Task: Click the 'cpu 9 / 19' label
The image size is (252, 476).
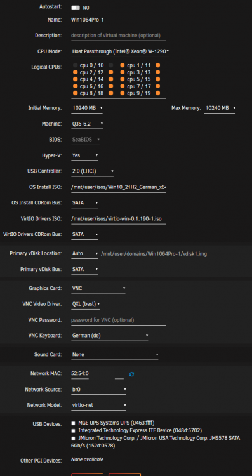Action: click(139, 93)
